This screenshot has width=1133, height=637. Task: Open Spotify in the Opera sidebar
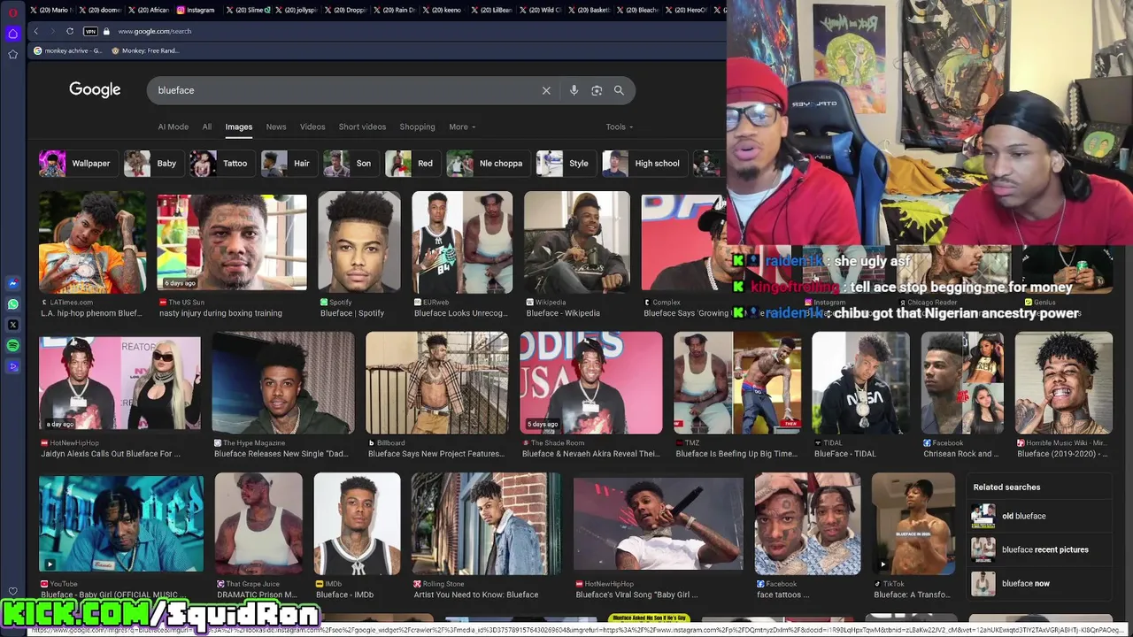pos(12,345)
